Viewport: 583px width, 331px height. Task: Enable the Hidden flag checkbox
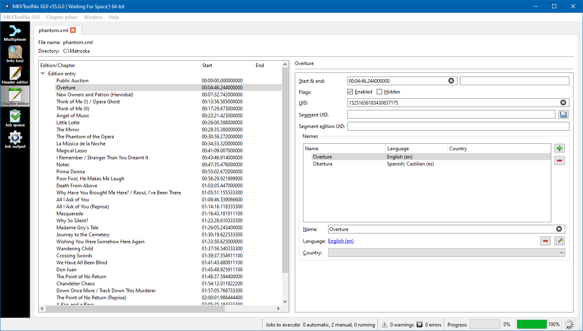pyautogui.click(x=379, y=91)
